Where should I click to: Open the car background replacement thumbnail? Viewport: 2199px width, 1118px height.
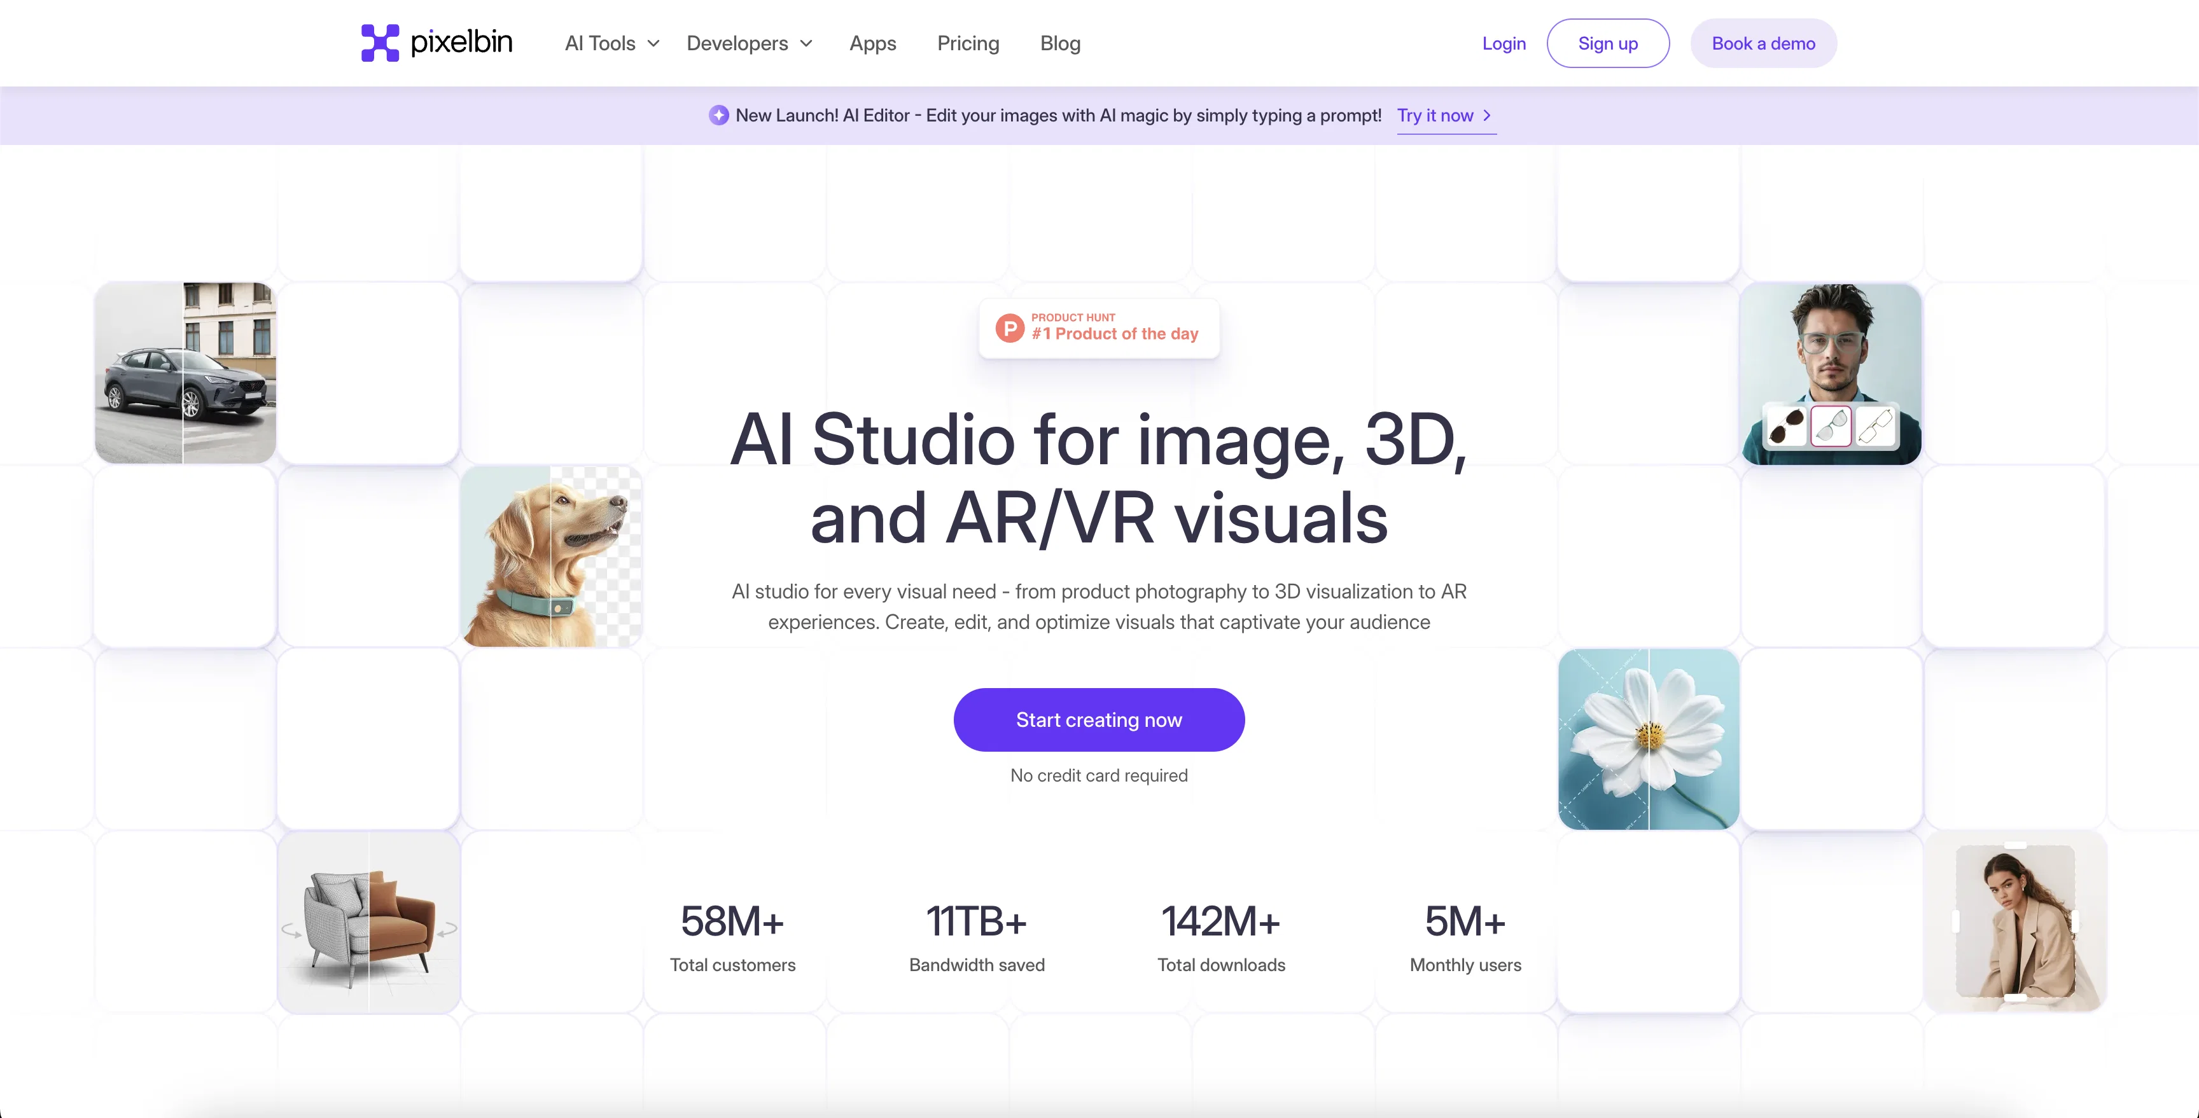click(x=185, y=373)
